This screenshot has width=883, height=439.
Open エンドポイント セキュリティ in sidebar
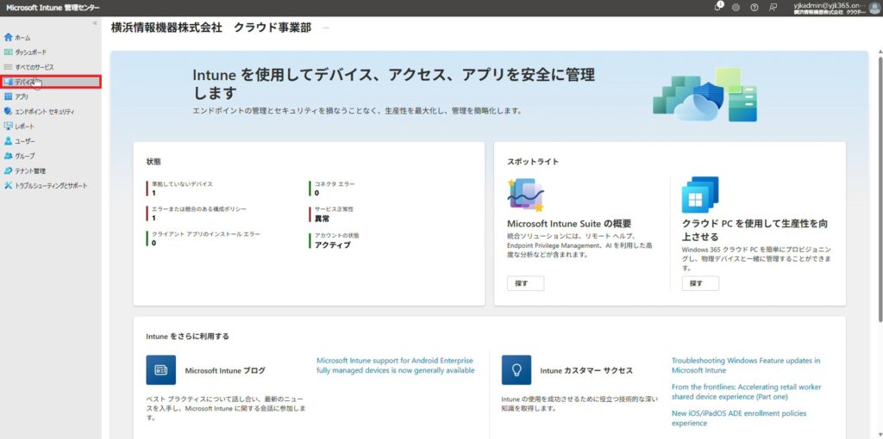tap(44, 111)
